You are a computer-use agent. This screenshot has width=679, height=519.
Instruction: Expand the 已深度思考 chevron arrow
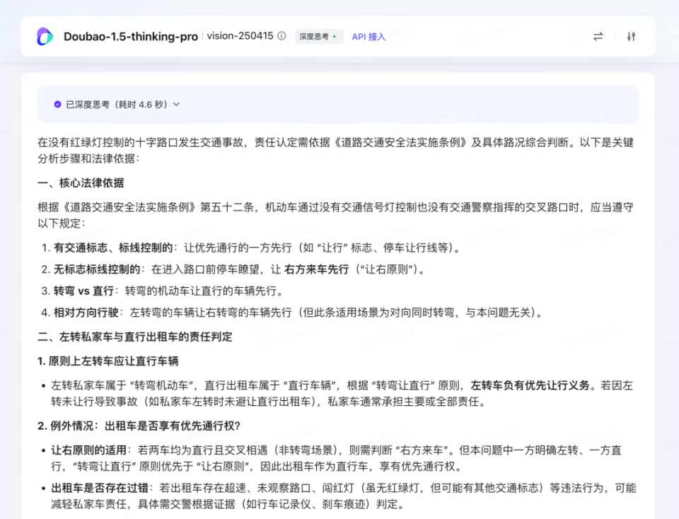pos(176,105)
